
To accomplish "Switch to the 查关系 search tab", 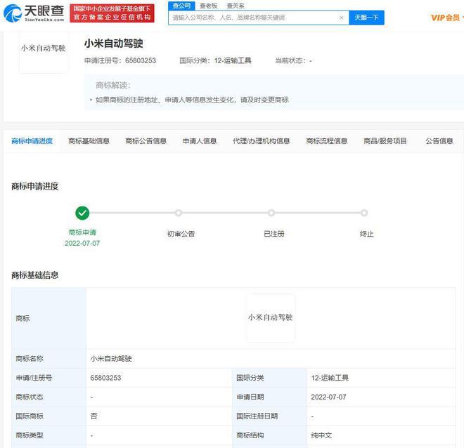I will click(x=236, y=6).
